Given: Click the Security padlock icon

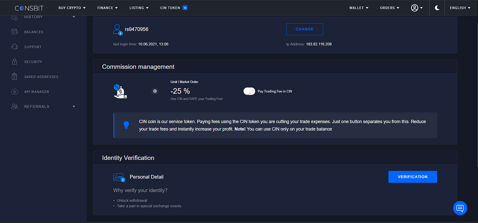Looking at the screenshot, I should tap(14, 61).
